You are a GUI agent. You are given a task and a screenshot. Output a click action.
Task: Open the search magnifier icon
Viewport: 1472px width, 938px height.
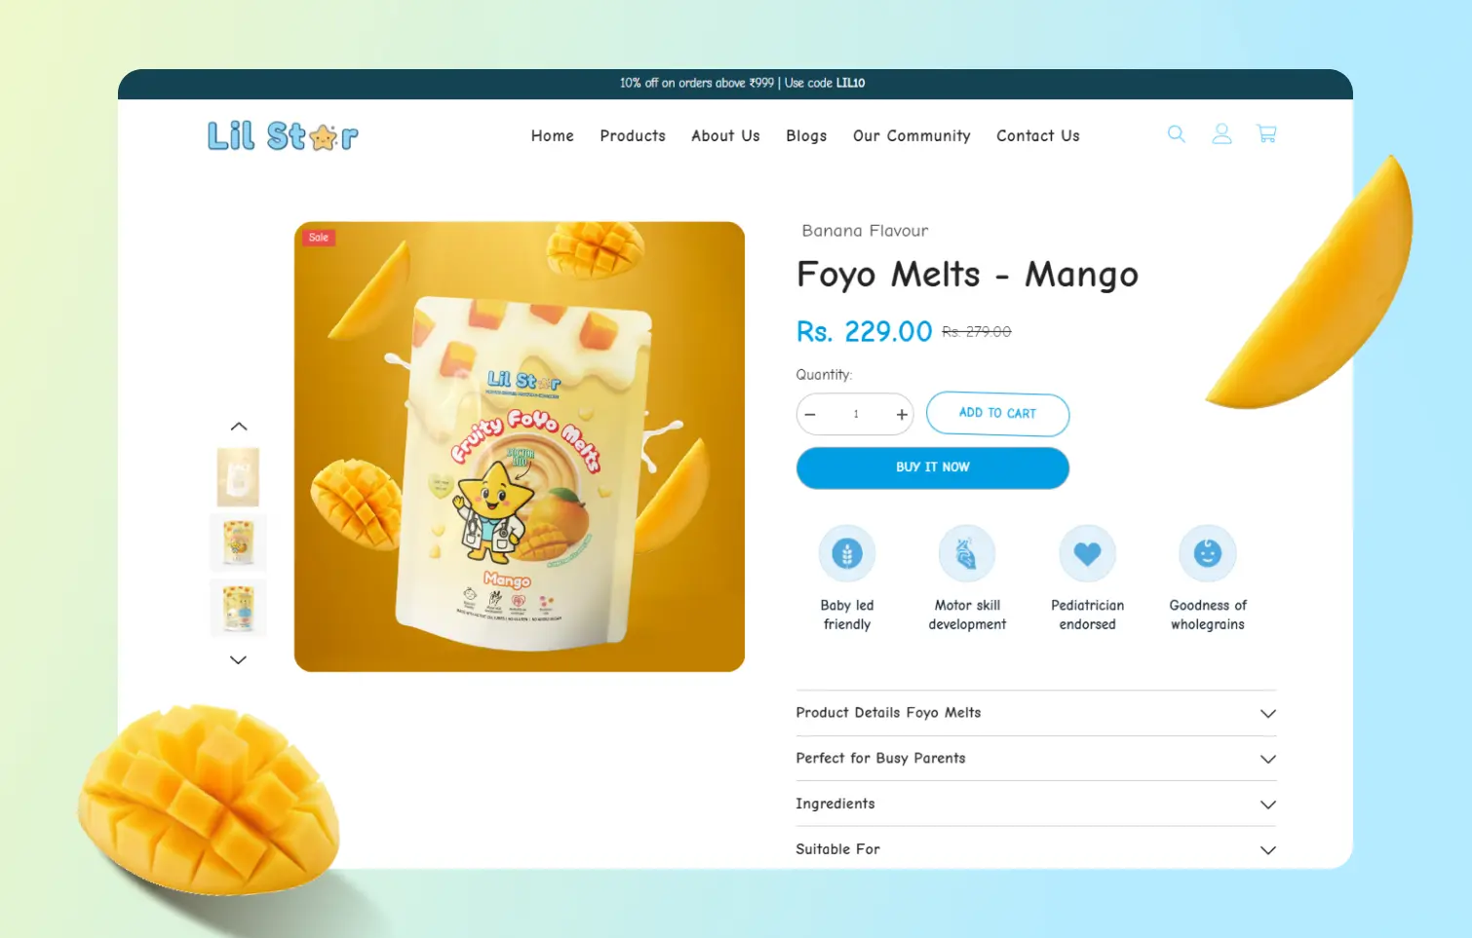[1177, 134]
